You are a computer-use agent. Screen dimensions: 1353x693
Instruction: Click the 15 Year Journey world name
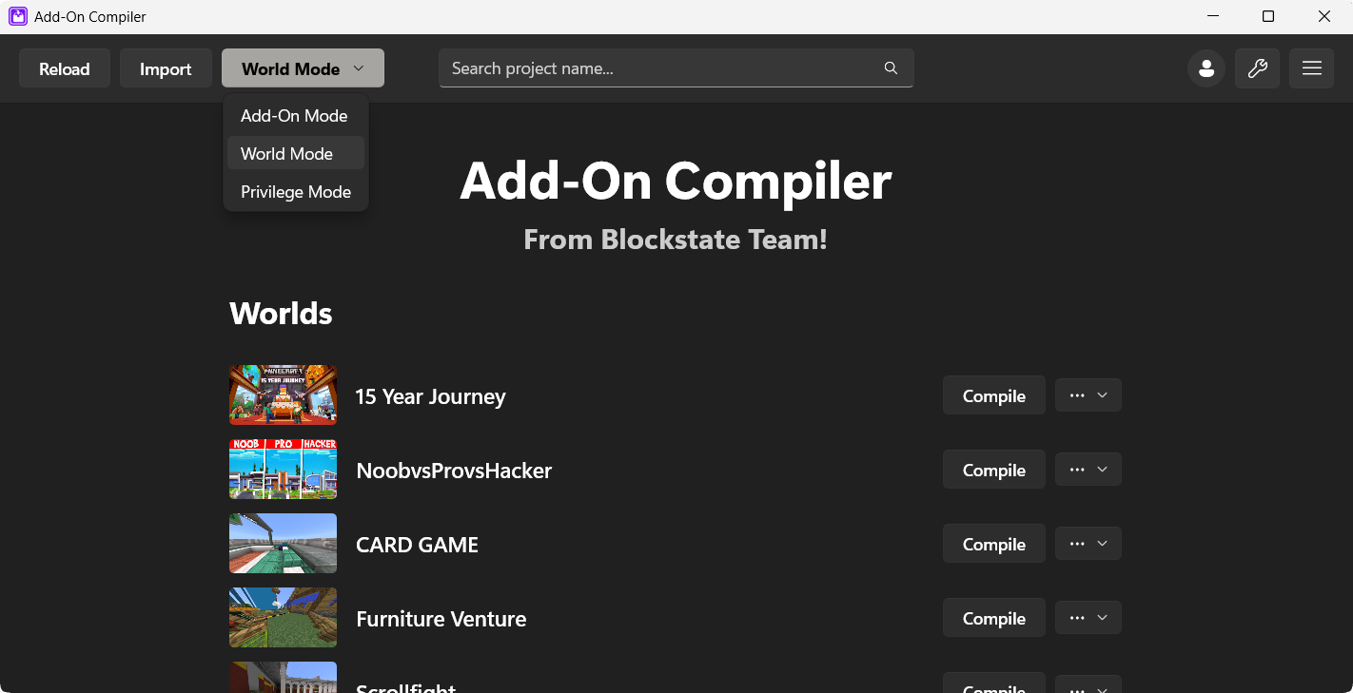[x=430, y=396]
